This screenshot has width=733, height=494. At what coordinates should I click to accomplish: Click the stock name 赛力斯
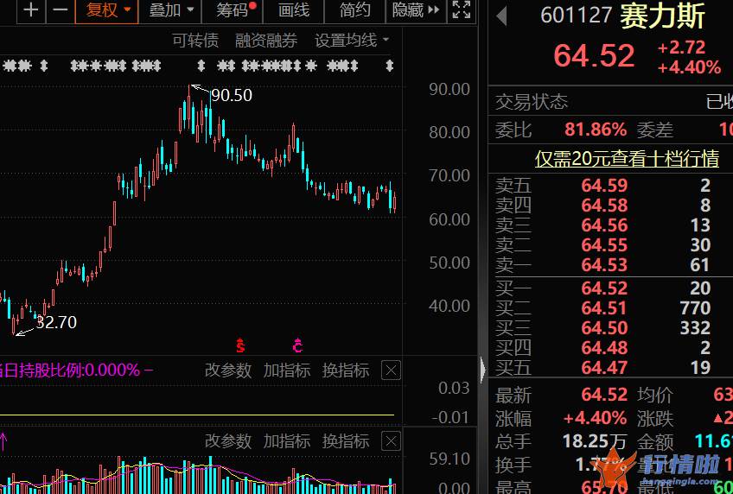(x=662, y=16)
